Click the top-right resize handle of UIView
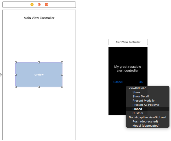Viewport: 171px width, 141px height. (x=62, y=62)
